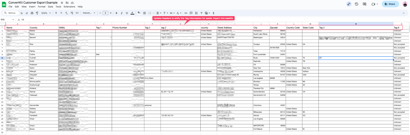Viewport: 410px width, 135px height.
Task: Create a filter with funnel icon
Action: coord(201,13)
